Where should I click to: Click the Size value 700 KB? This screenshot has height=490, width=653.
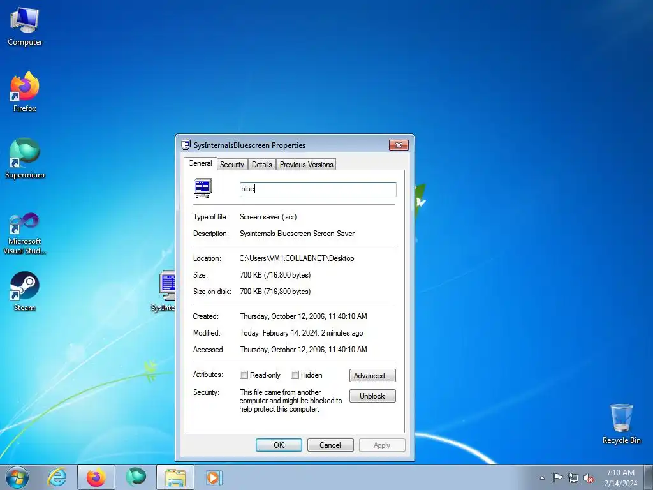coord(275,275)
